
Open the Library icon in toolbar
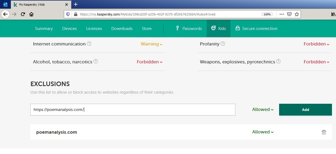(x=333, y=14)
